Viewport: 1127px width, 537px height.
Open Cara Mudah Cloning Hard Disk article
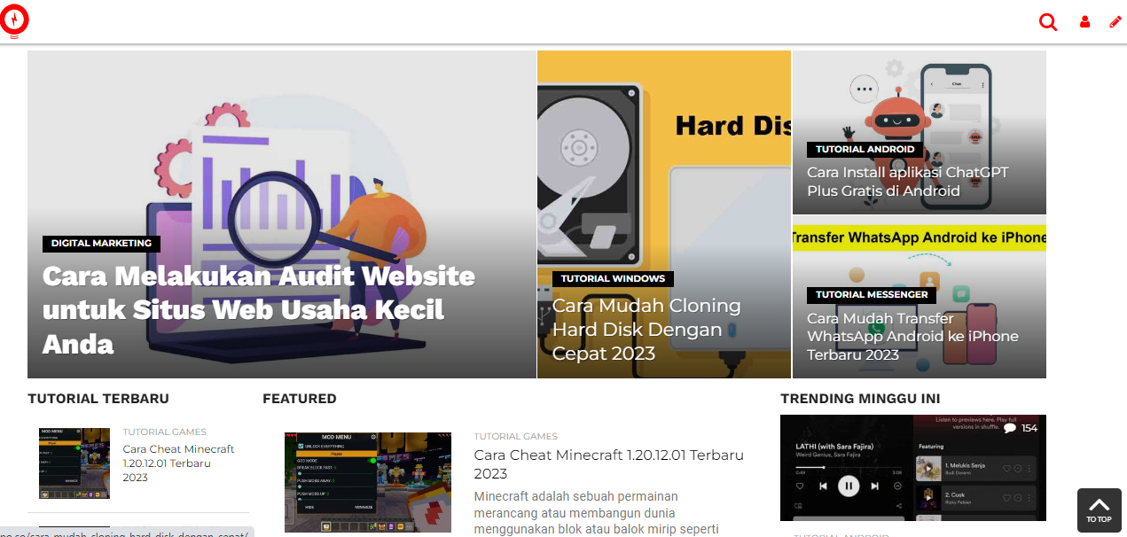646,330
